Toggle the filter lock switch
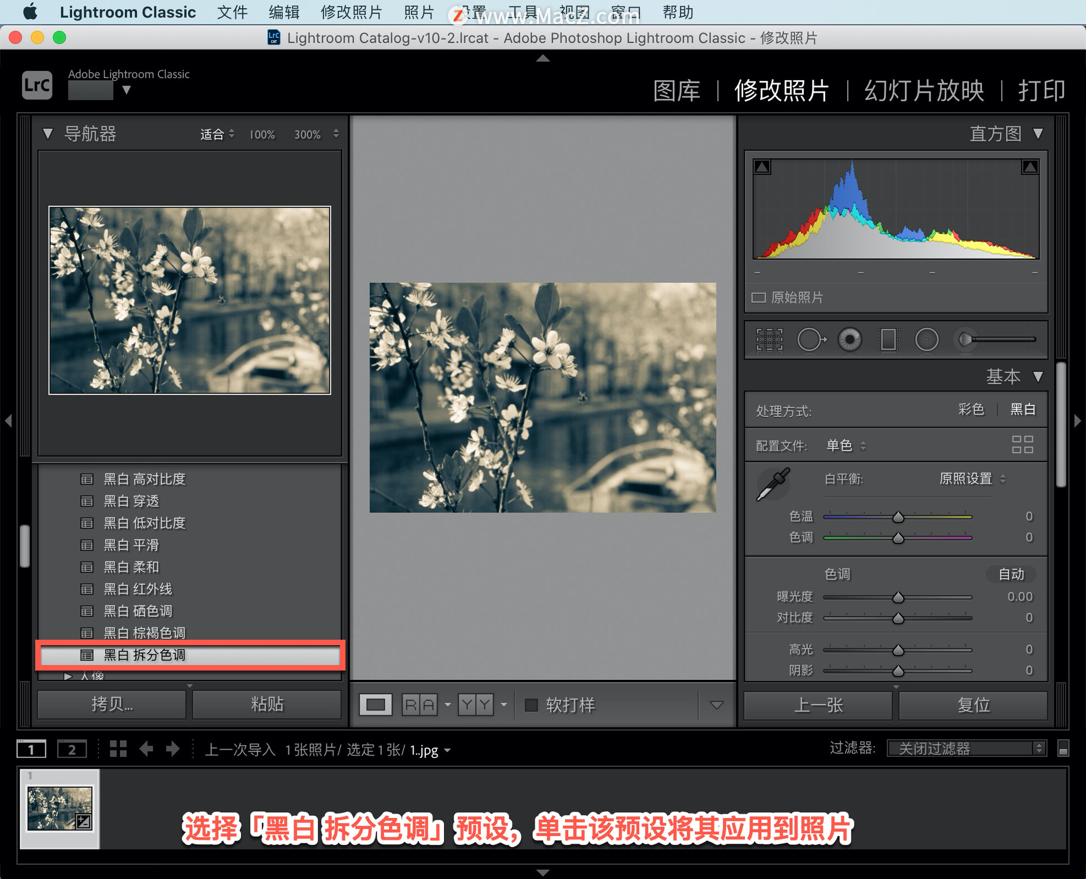The width and height of the screenshot is (1086, 879). [1063, 748]
